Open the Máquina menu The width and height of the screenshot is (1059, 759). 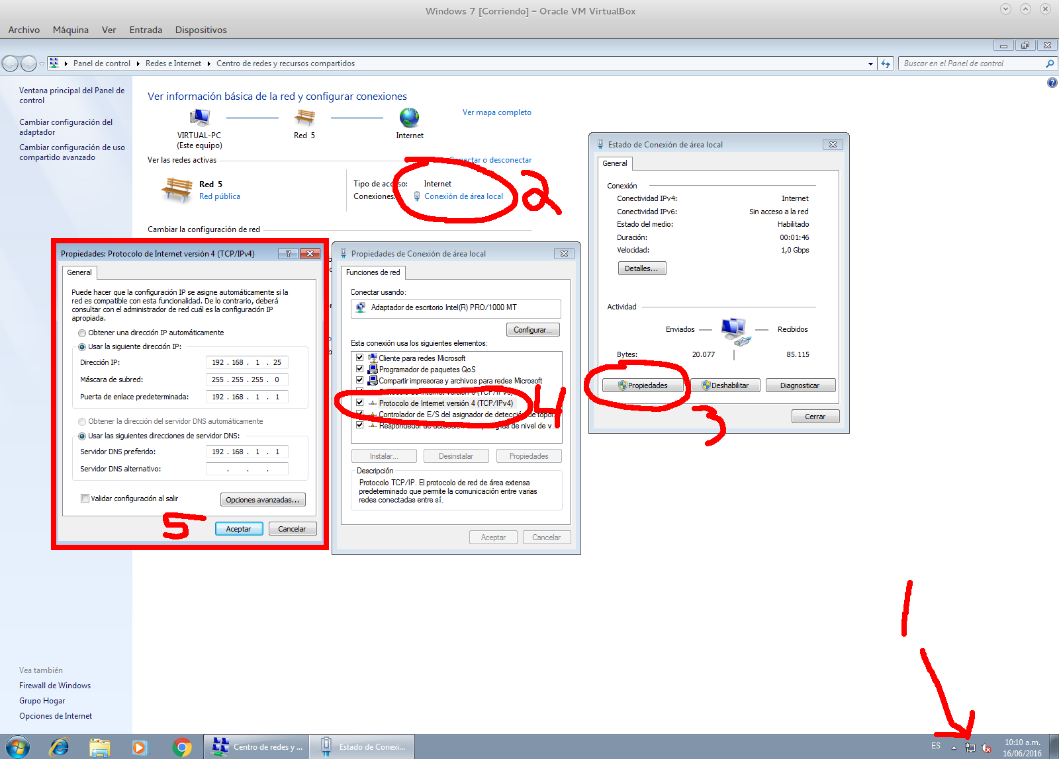[71, 30]
